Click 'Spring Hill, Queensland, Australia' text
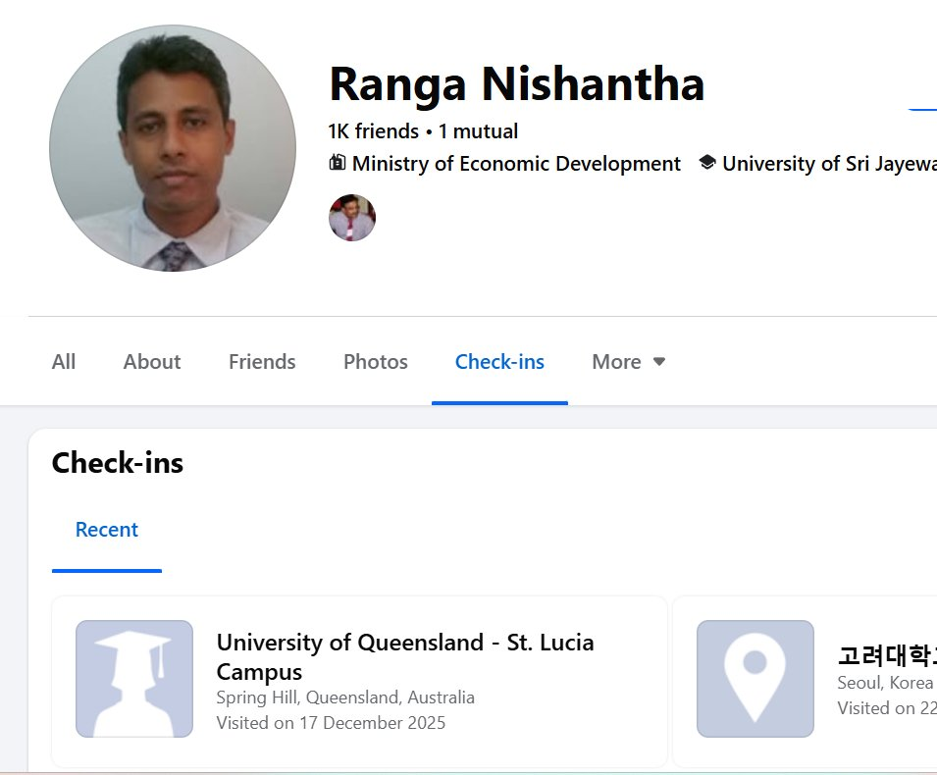The height and width of the screenshot is (775, 937). tap(345, 697)
